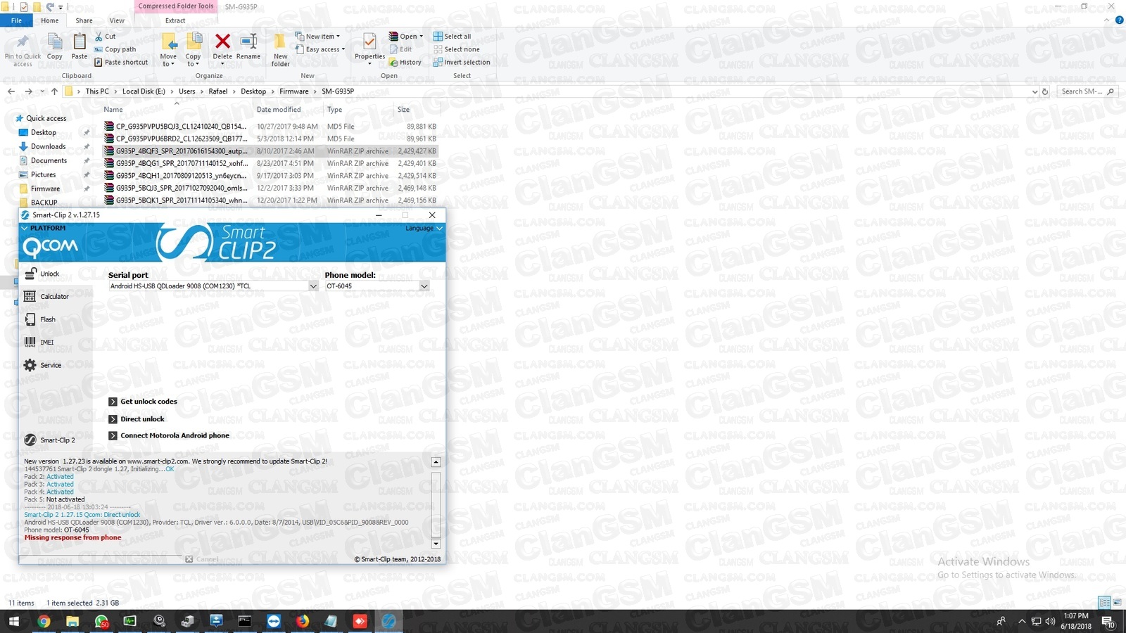The image size is (1126, 633).
Task: Click Copy icon in Clipboard group
Action: [55, 47]
